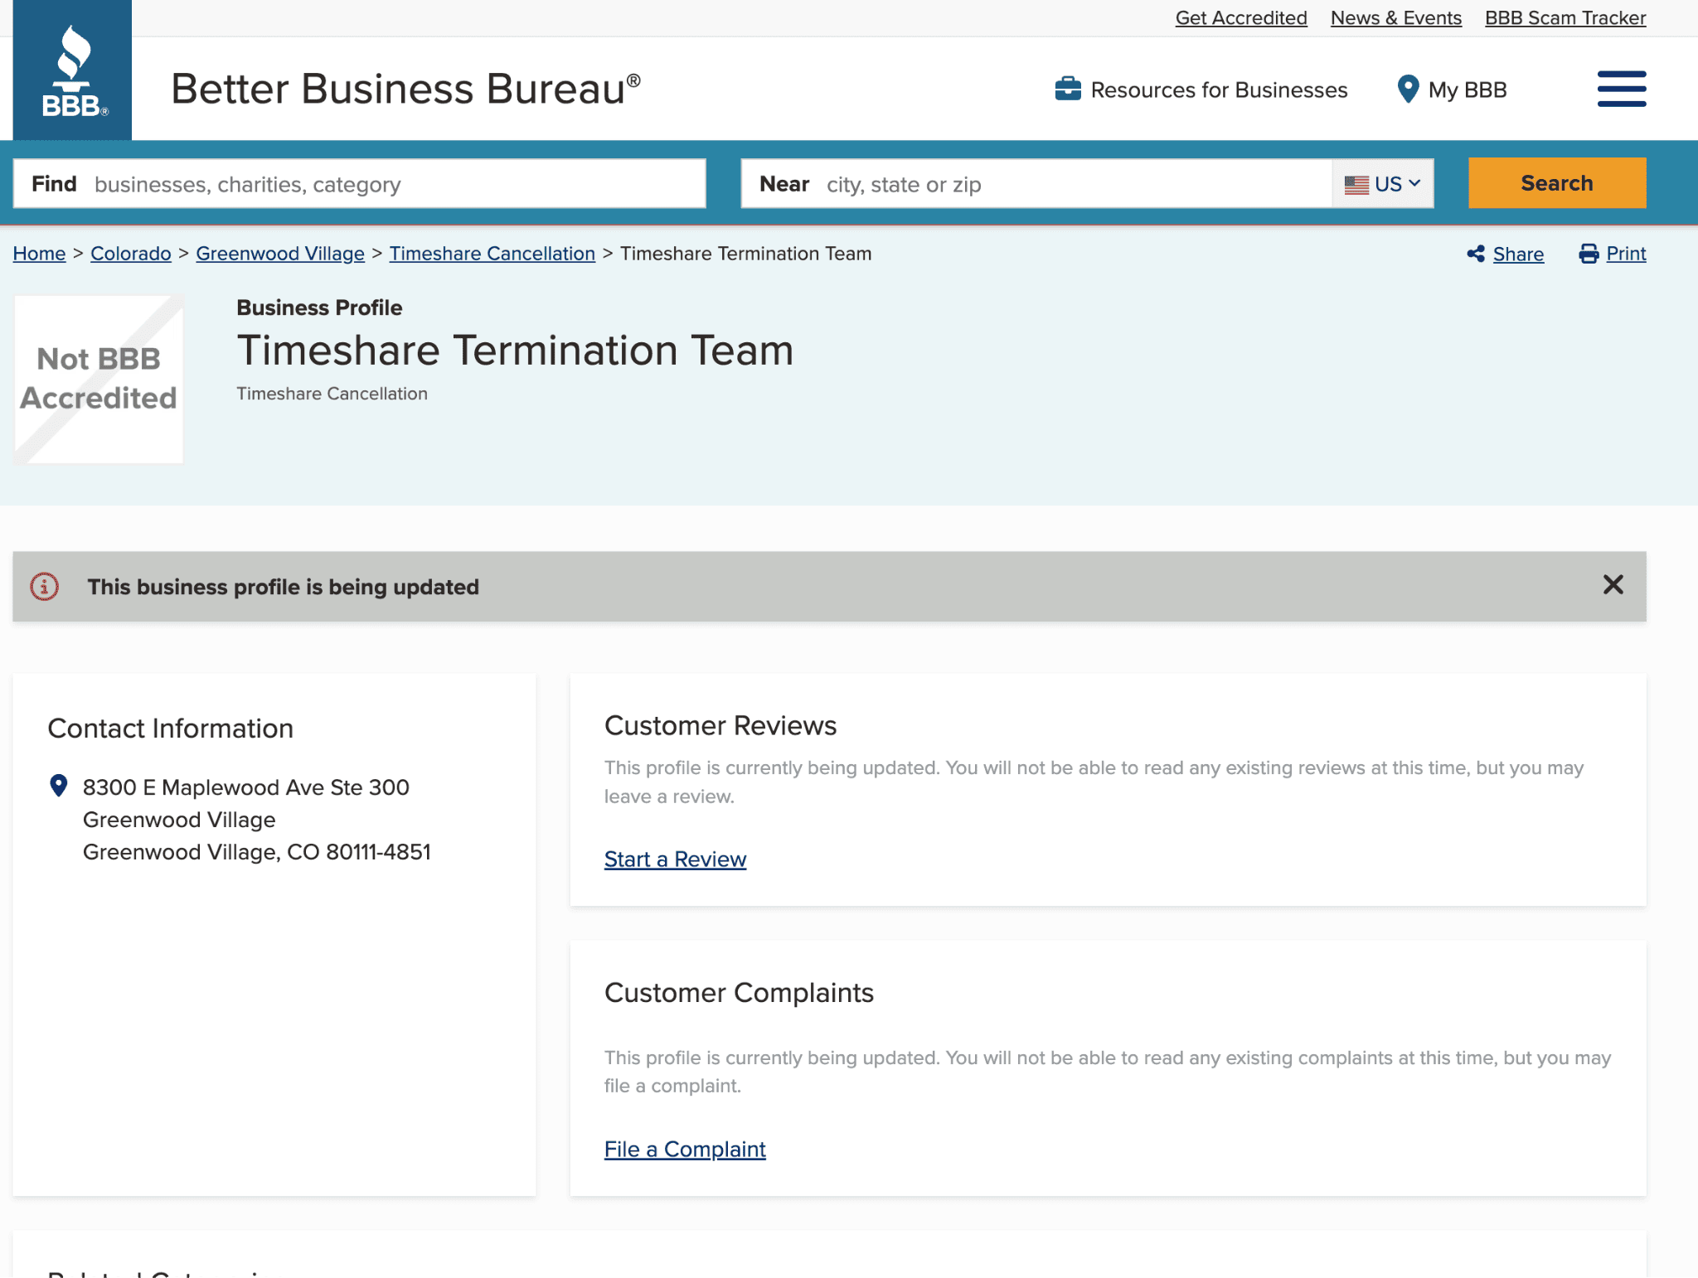Click the Not BBB Accredited badge
1698x1278 pixels.
pos(99,380)
